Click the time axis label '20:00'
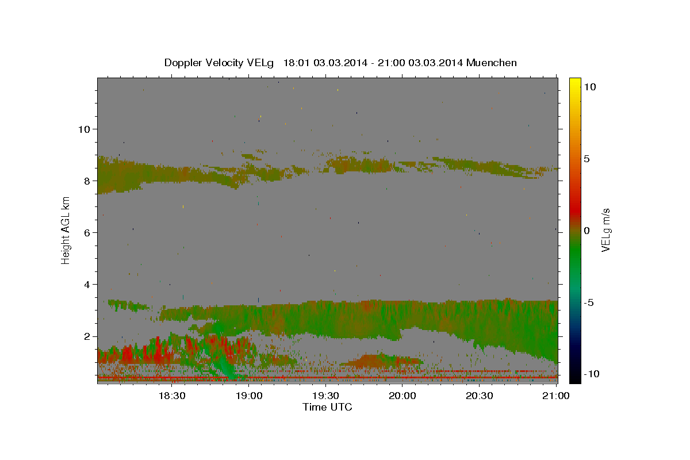 (x=402, y=396)
